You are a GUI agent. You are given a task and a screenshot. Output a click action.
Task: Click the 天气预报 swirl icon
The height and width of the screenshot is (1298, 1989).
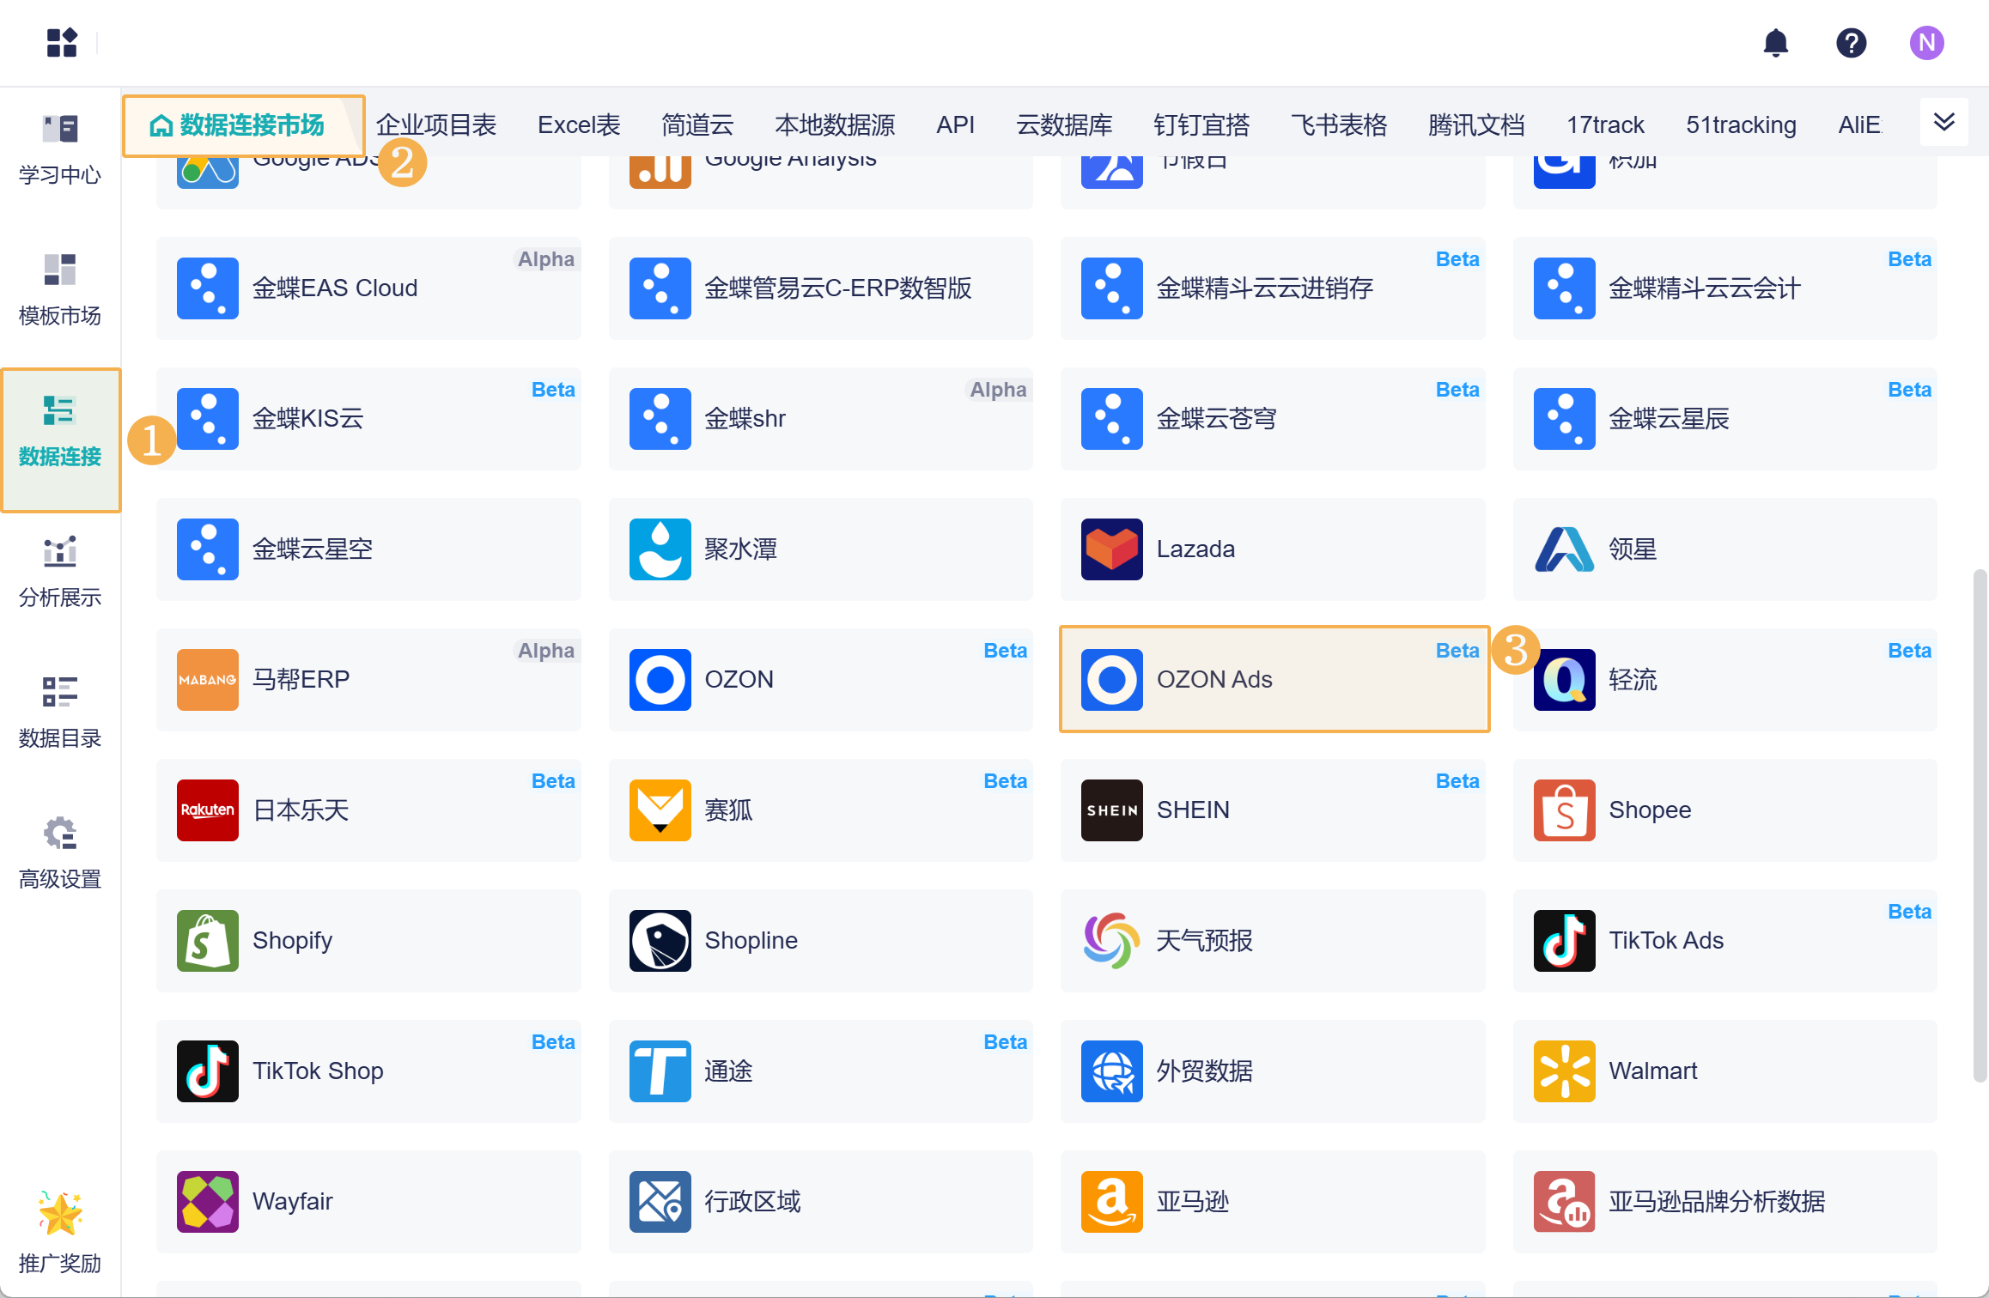[1112, 941]
